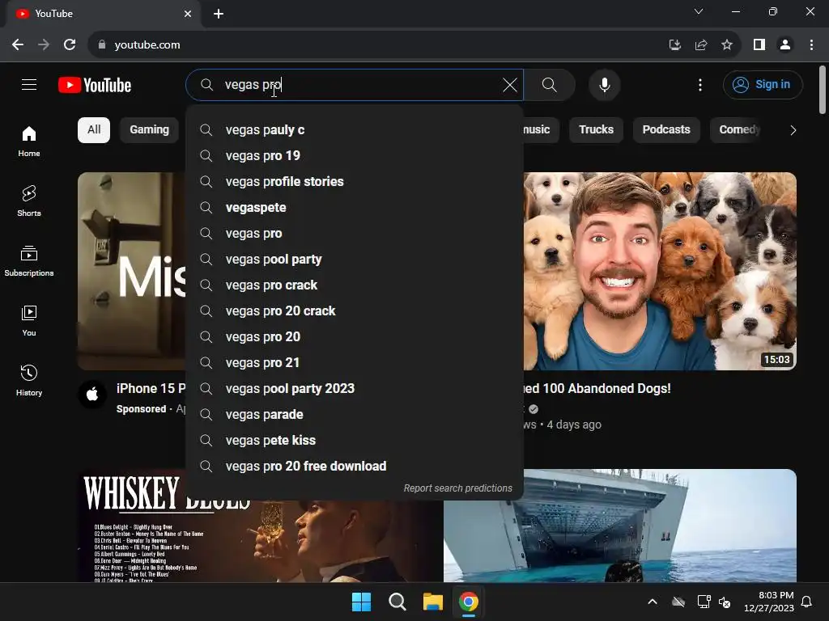The image size is (829, 621).
Task: Click the youtube.com address bar
Action: click(x=370, y=45)
